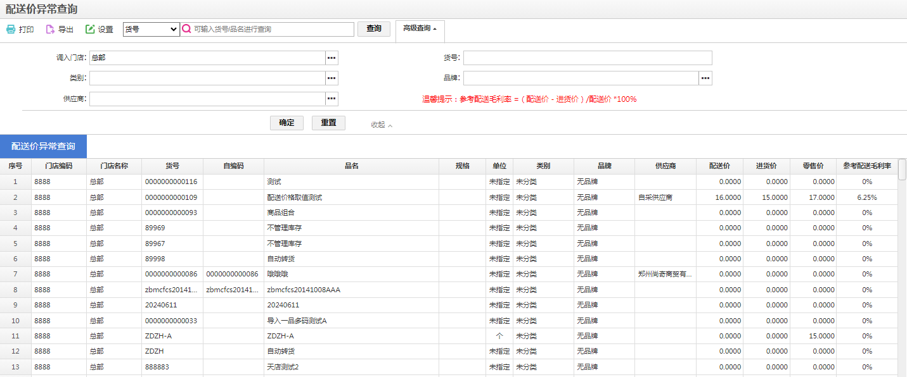Collapse filters with 收起 link

(382, 125)
